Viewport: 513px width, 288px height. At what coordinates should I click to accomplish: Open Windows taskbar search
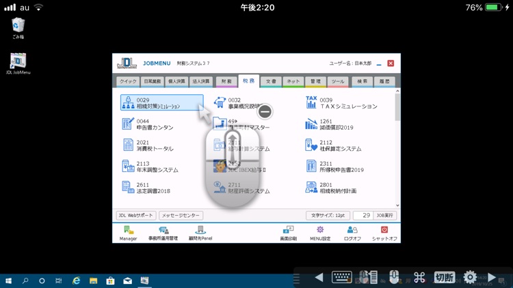pos(25,280)
